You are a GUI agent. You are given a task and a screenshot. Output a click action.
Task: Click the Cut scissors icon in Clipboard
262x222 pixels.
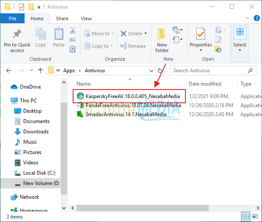point(73,31)
